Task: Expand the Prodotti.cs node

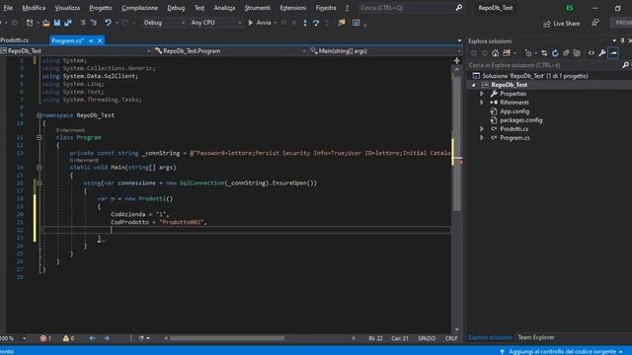Action: [x=482, y=129]
